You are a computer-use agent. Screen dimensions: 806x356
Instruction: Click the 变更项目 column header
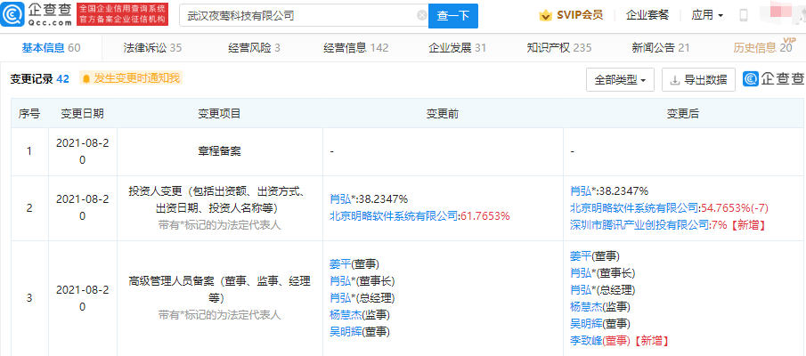coord(219,114)
